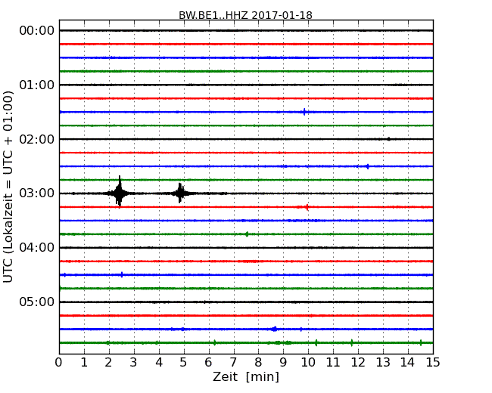The width and height of the screenshot is (492, 393).
Task: Pick the green spike just past minute 10, bottom trace
Action: click(x=316, y=342)
